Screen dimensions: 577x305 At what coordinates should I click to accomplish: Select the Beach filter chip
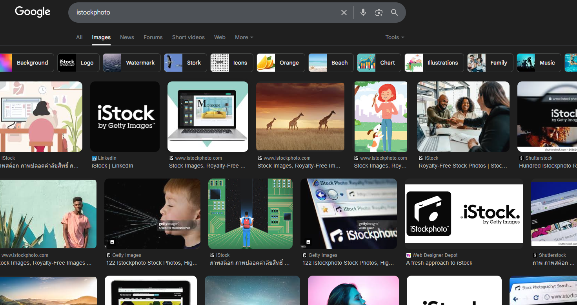coord(339,62)
